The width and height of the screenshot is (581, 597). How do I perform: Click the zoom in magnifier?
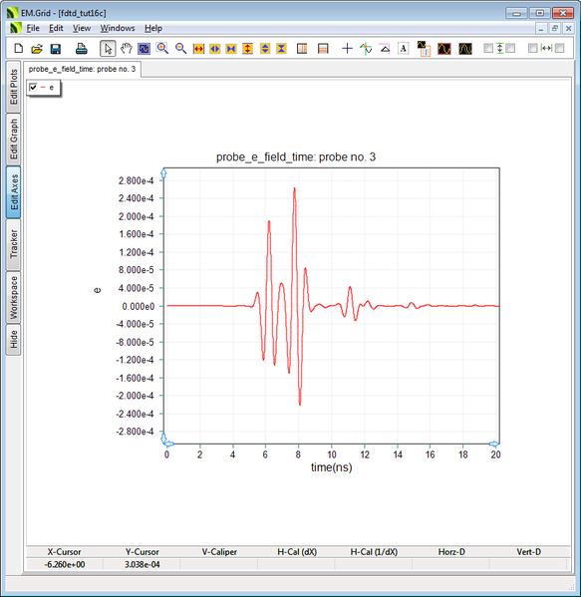click(162, 49)
